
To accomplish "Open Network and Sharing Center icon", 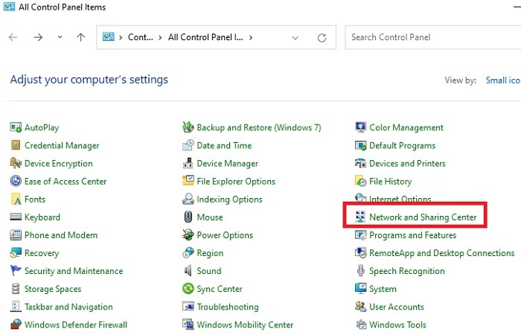I will tap(360, 217).
